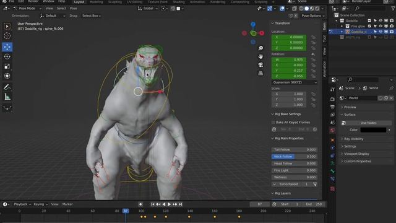Open the Pose menu in viewport header
The height and width of the screenshot is (223, 396).
[x=74, y=8]
